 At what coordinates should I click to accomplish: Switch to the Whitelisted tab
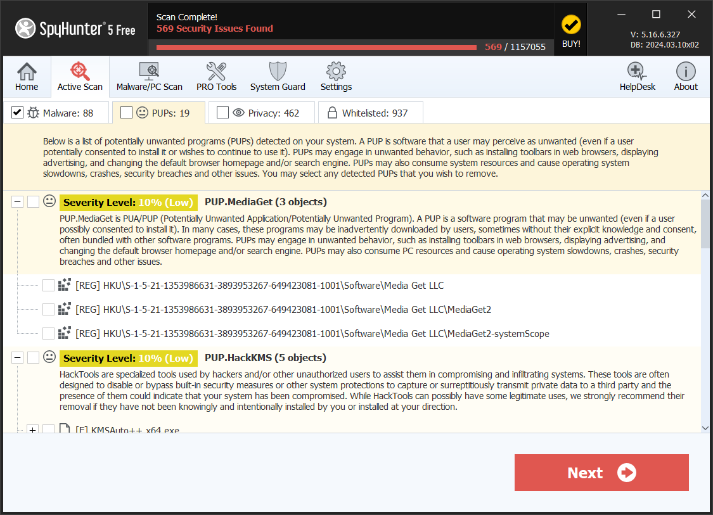(370, 113)
